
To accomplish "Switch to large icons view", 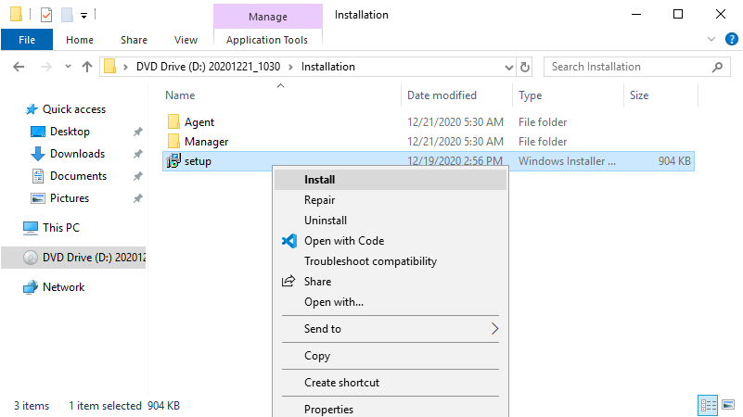I will [728, 406].
